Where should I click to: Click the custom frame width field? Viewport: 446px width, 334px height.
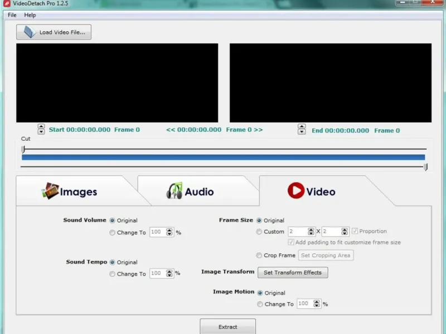pos(298,232)
